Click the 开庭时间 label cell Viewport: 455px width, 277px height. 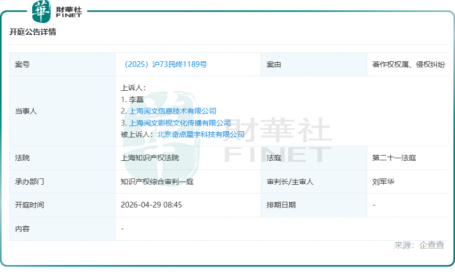[x=62, y=205]
